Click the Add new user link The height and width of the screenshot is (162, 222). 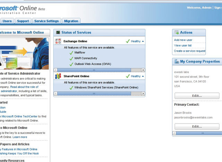point(183,40)
